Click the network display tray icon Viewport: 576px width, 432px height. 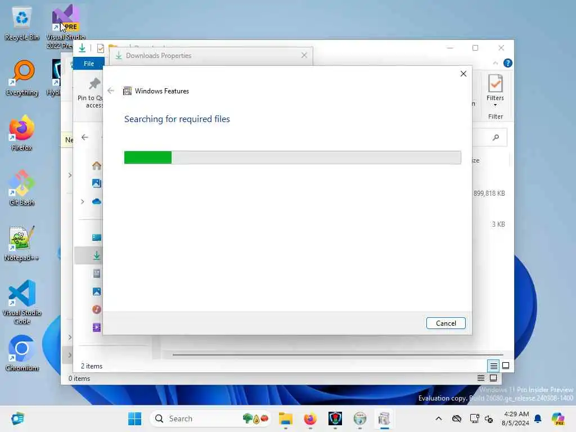click(x=474, y=418)
